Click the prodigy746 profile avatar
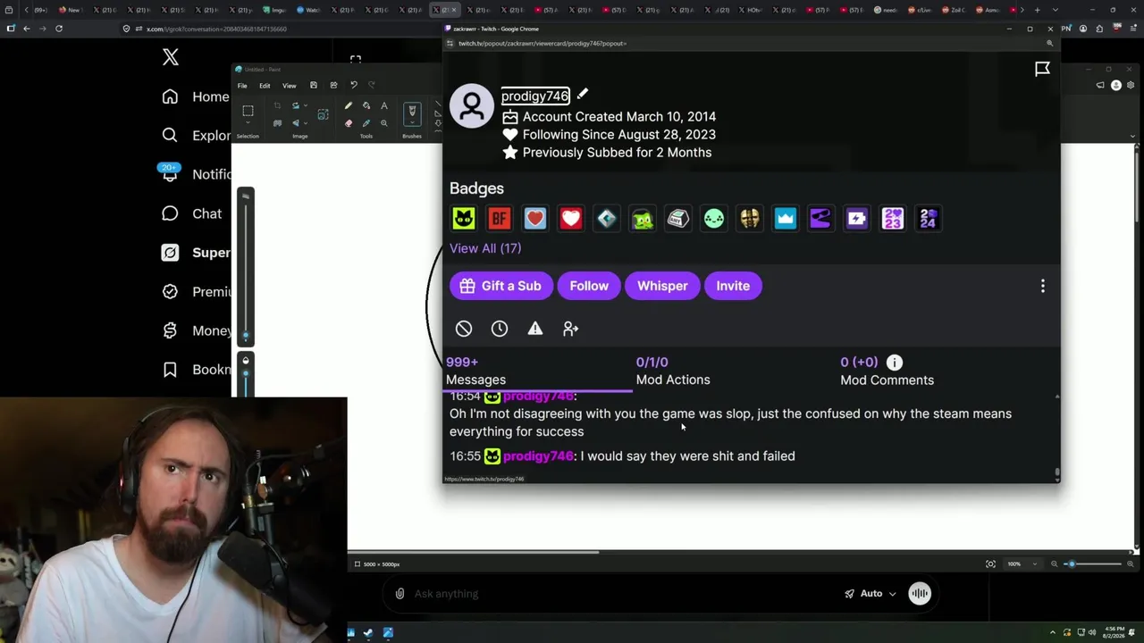The height and width of the screenshot is (643, 1144). pyautogui.click(x=472, y=106)
